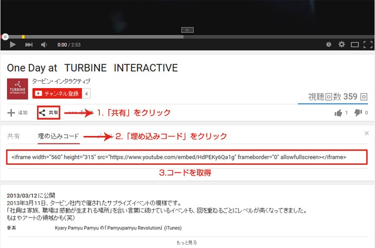Click the 0:00 / 2:53 time display
The image size is (375, 248).
(x=69, y=45)
